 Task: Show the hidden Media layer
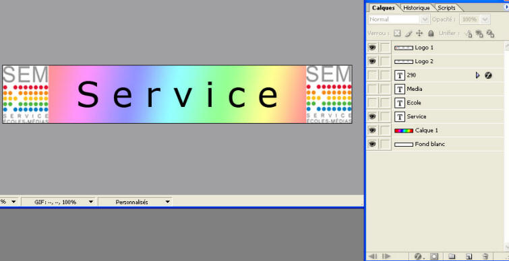(372, 89)
